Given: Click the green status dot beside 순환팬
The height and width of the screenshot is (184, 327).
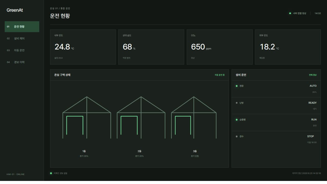Looking at the screenshot, I should (237, 120).
